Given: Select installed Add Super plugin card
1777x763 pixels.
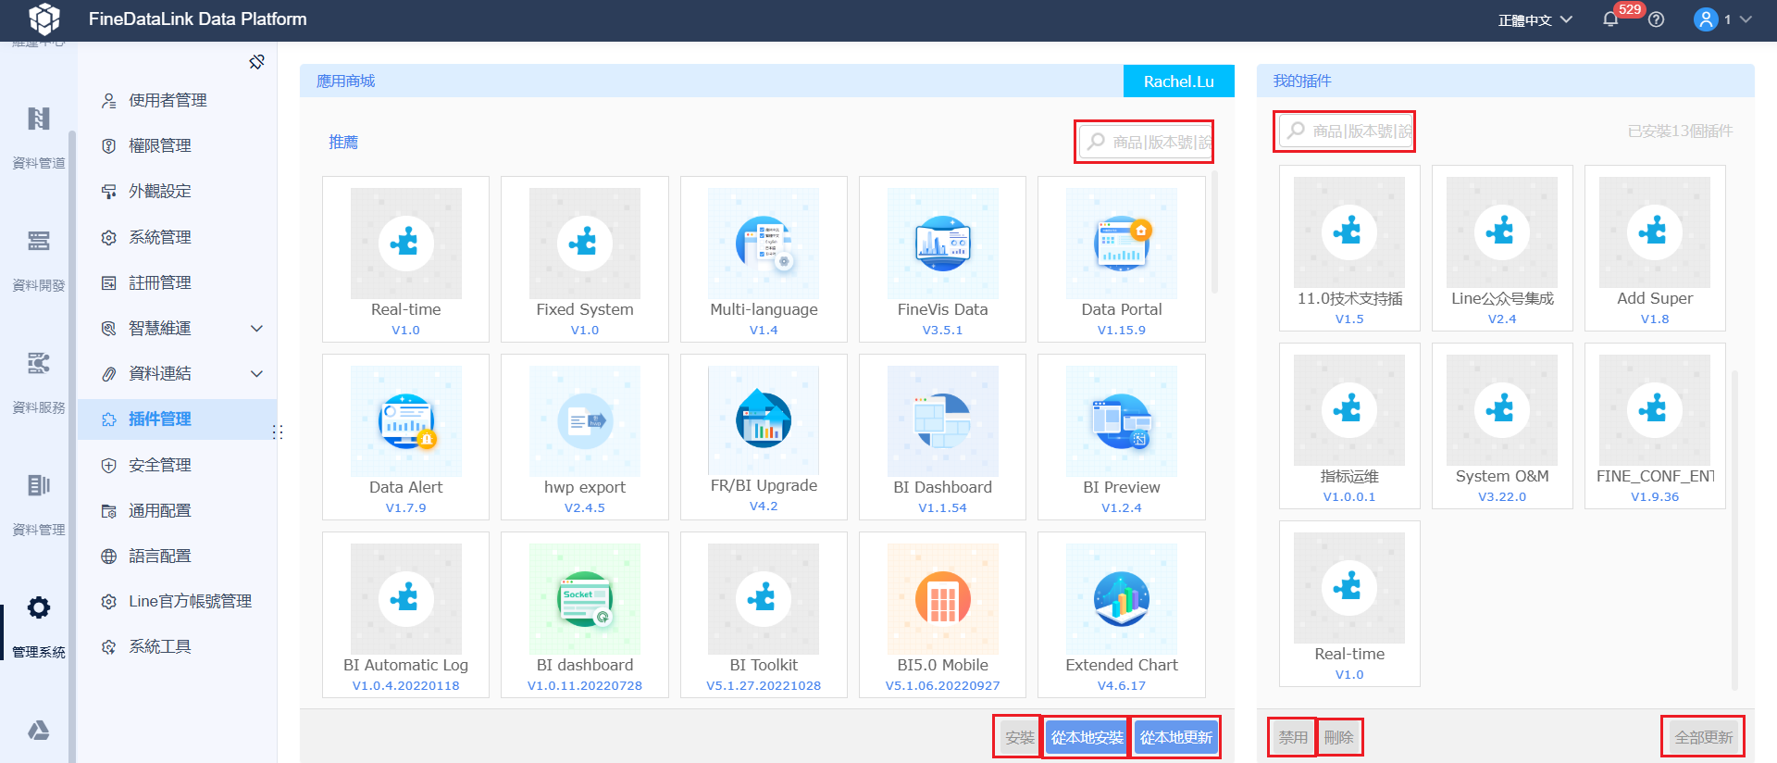Looking at the screenshot, I should (1655, 248).
